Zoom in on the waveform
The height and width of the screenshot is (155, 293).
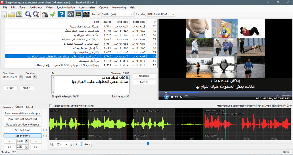70,144
